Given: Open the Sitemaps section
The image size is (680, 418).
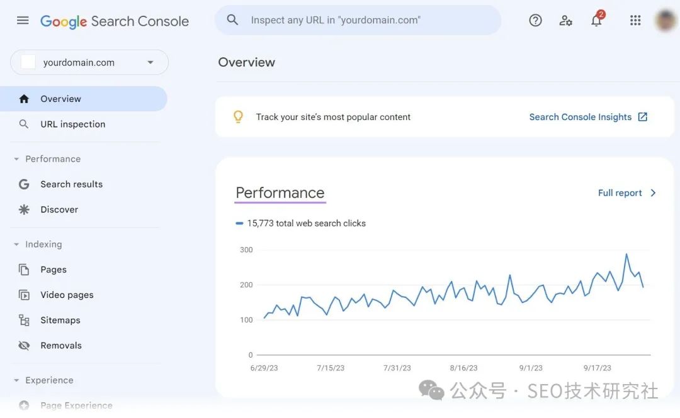Looking at the screenshot, I should coord(60,320).
